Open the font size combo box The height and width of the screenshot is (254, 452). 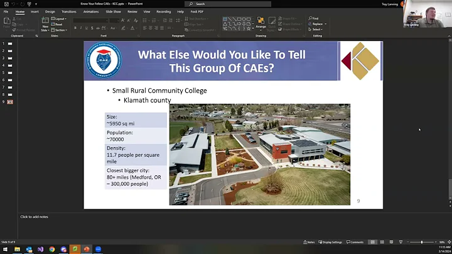pyautogui.click(x=114, y=20)
